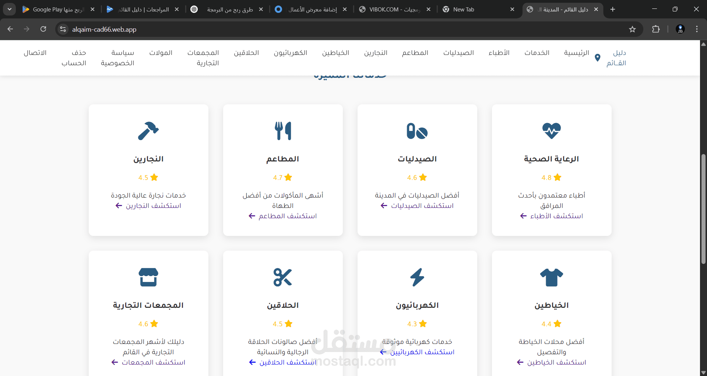This screenshot has height=376, width=707.
Task: Click the t-shirt icon on الخياطين card
Action: click(552, 277)
